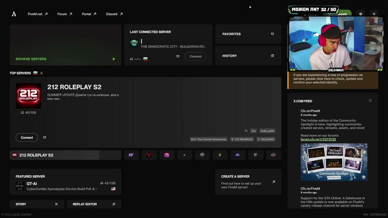Open the Community Spotlight image in the feed
The height and width of the screenshot is (218, 388).
coord(334,162)
